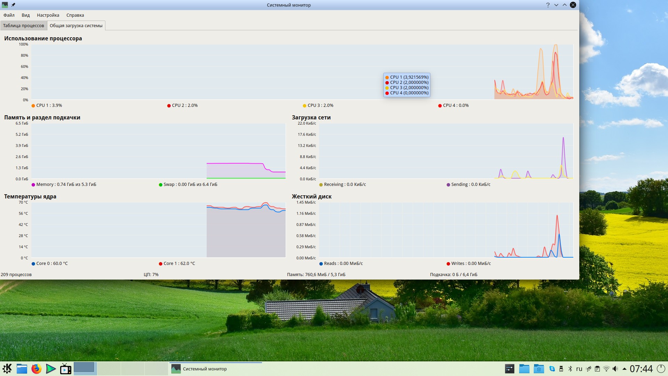Click the Wi-Fi network tray icon
This screenshot has width=668, height=376.
[x=606, y=369]
